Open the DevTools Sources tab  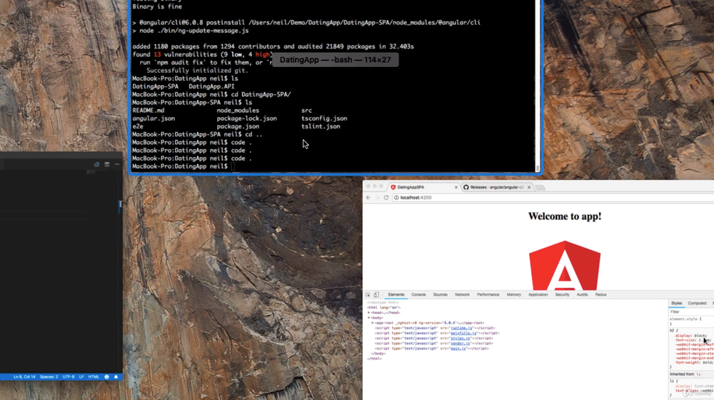pyautogui.click(x=440, y=294)
